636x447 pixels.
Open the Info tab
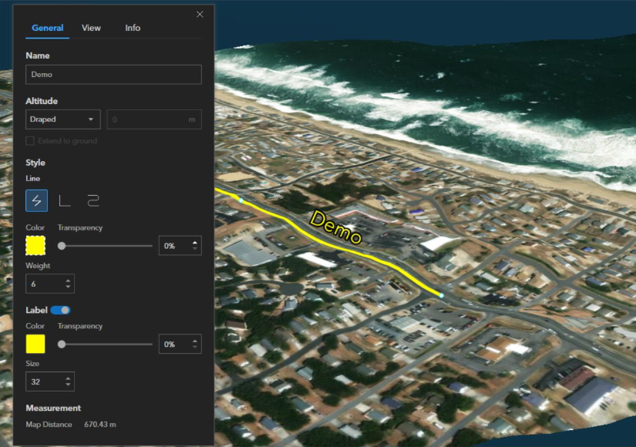[133, 28]
